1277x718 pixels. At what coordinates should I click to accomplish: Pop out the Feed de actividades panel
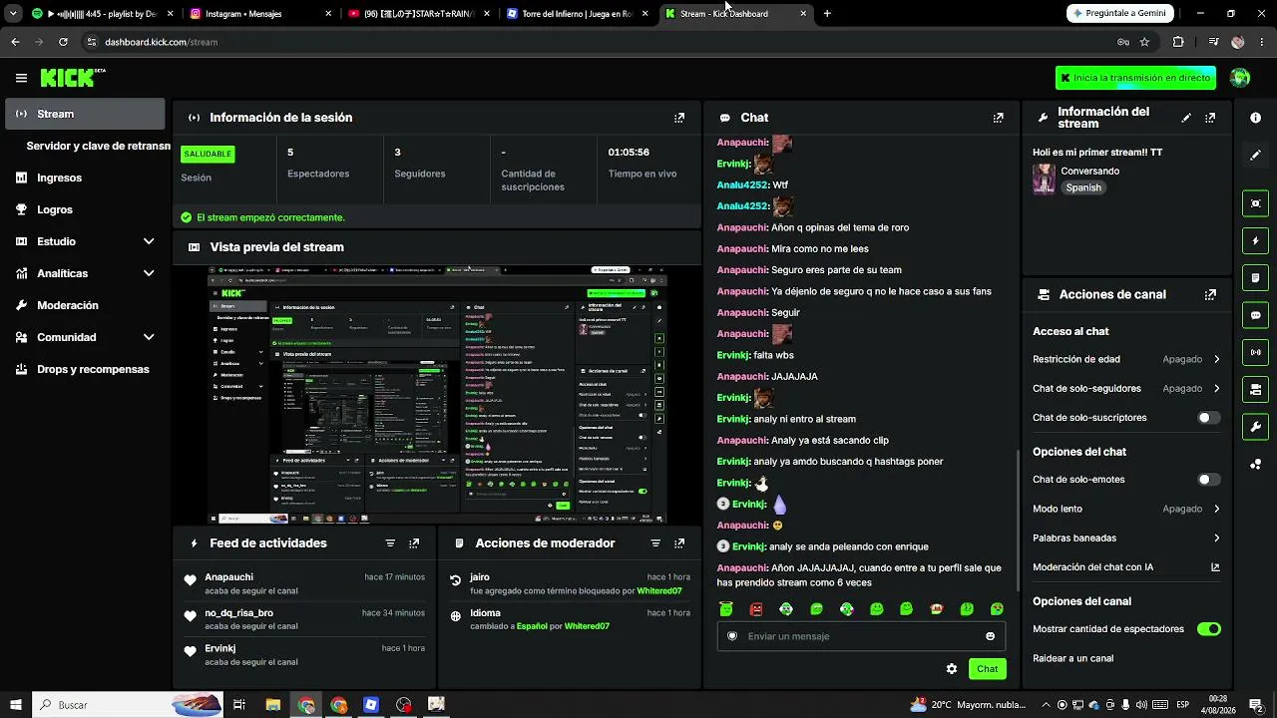414,543
